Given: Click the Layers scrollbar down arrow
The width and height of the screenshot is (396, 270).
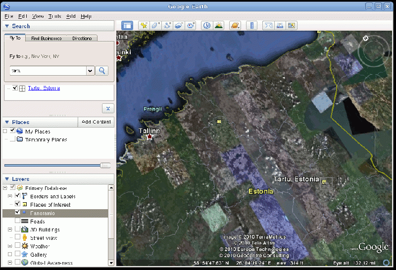Looking at the screenshot, I should 111,263.
